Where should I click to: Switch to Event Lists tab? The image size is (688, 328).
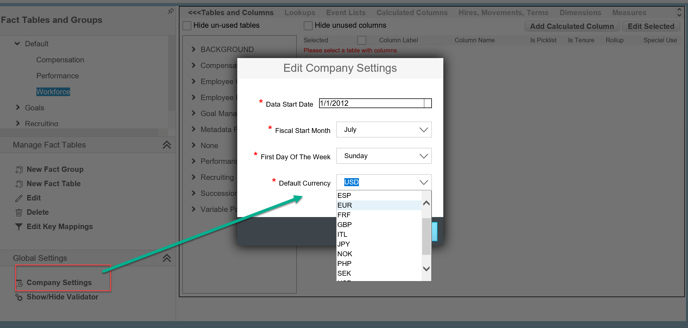[x=346, y=13]
